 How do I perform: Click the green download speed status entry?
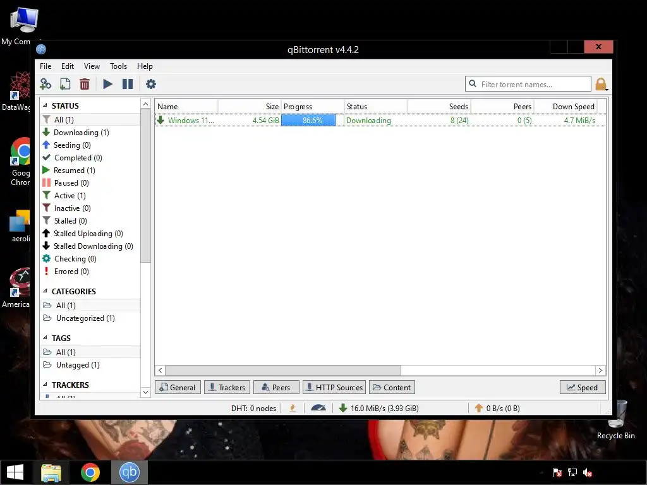point(379,408)
